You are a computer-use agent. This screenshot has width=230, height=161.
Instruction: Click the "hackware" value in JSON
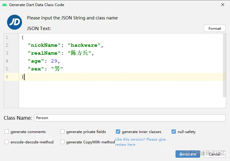pyautogui.click(x=84, y=45)
